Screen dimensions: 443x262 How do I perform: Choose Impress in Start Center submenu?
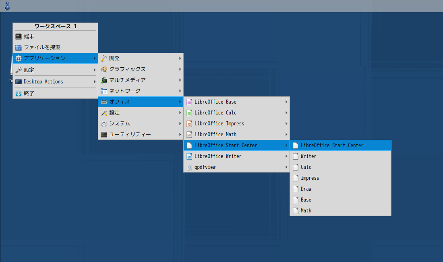(x=340, y=178)
